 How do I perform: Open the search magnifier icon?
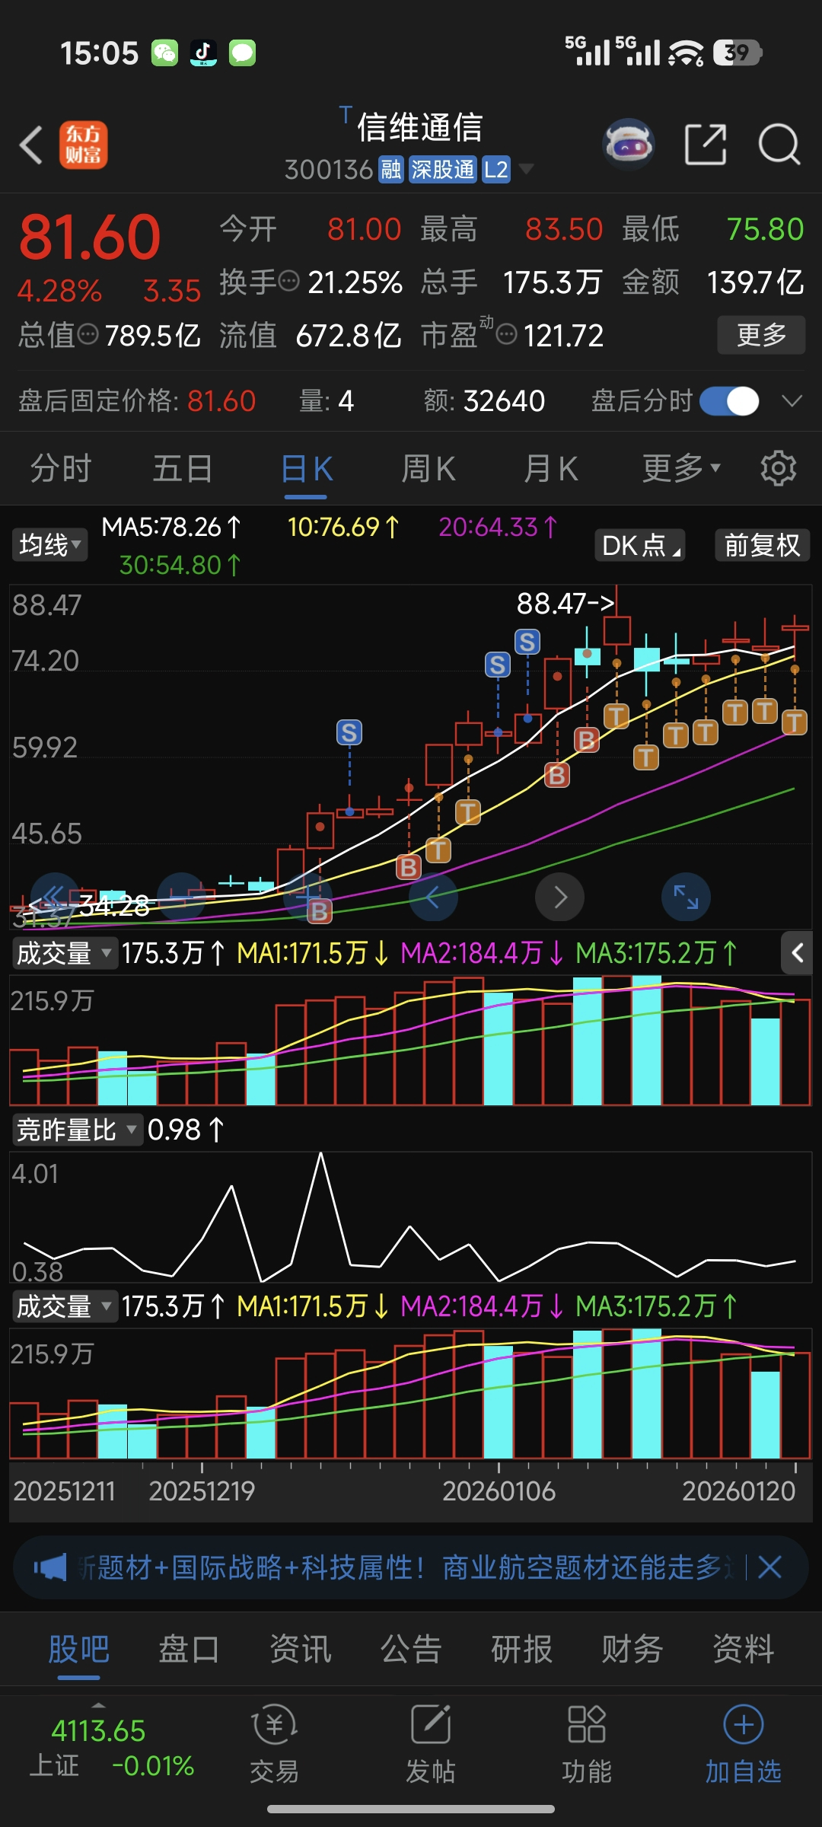coord(779,144)
